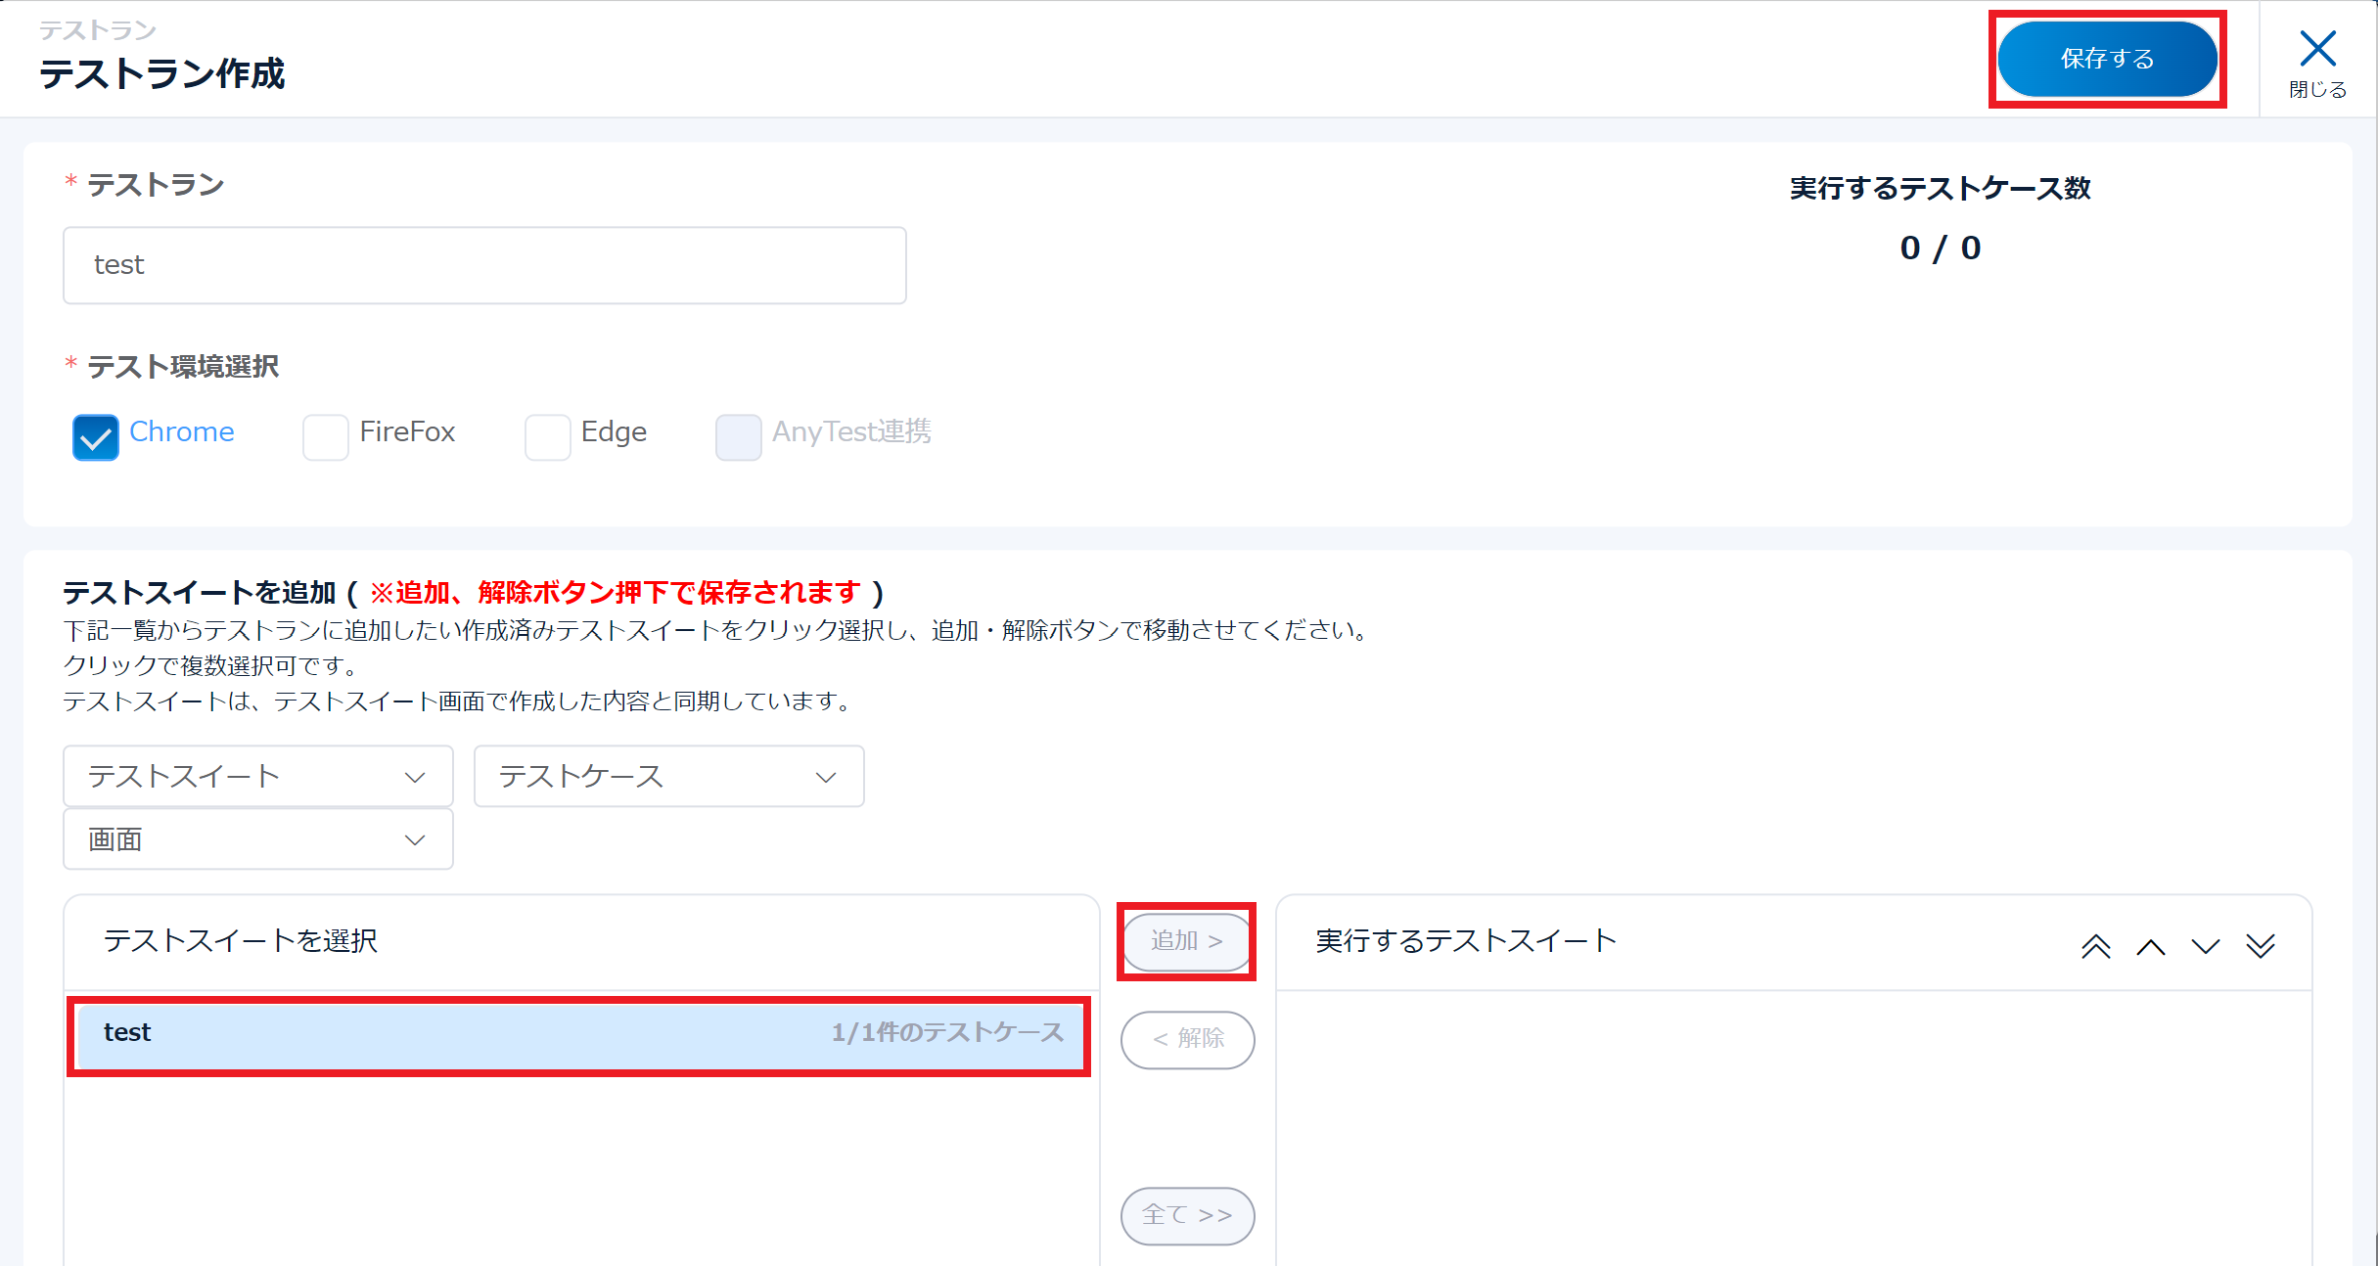Click the 保存する button
Viewport: 2378px width, 1266px height.
click(x=2108, y=59)
